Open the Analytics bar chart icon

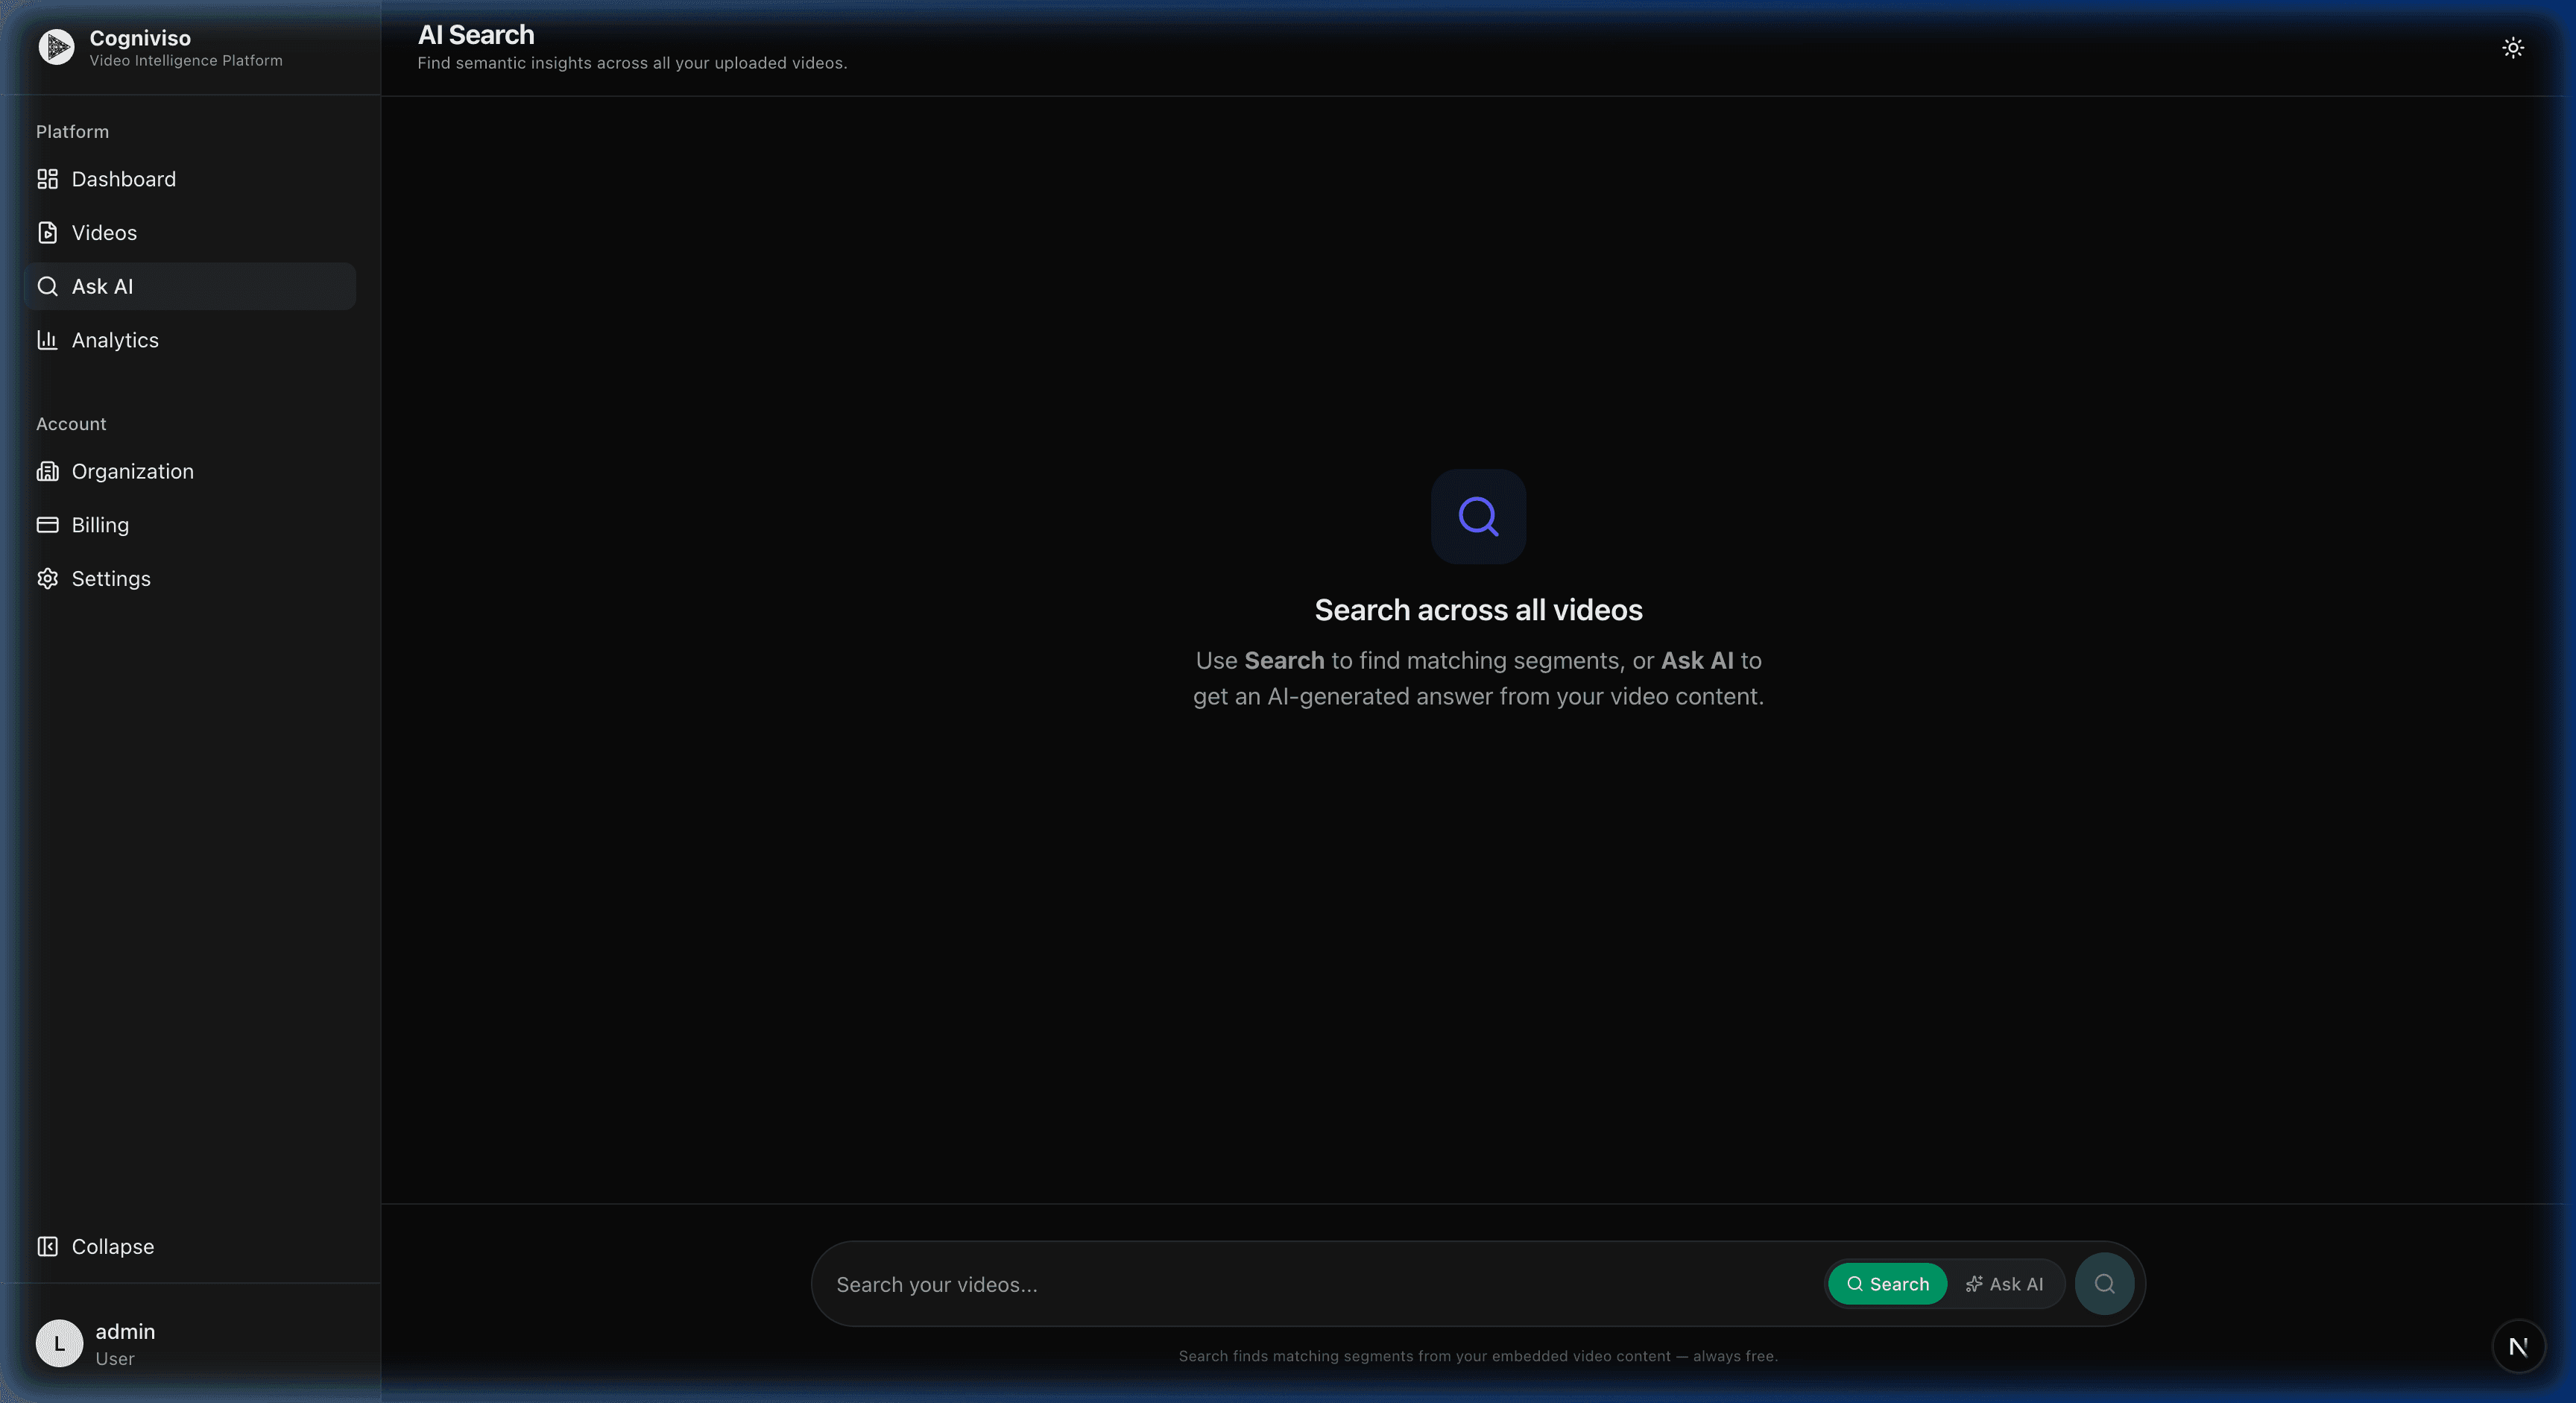click(x=47, y=340)
